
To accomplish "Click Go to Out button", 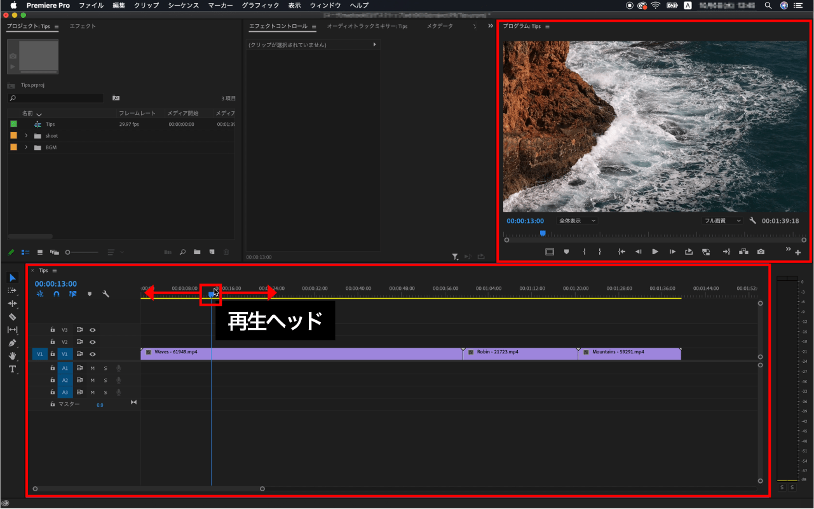I will [726, 252].
